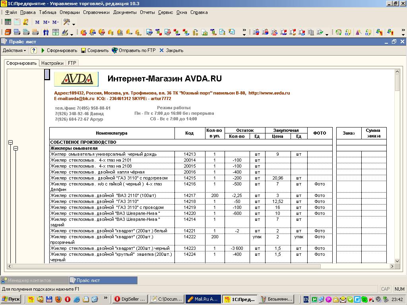The image size is (407, 305).
Task: Click the M- memory subtract button
Action: pos(56,22)
